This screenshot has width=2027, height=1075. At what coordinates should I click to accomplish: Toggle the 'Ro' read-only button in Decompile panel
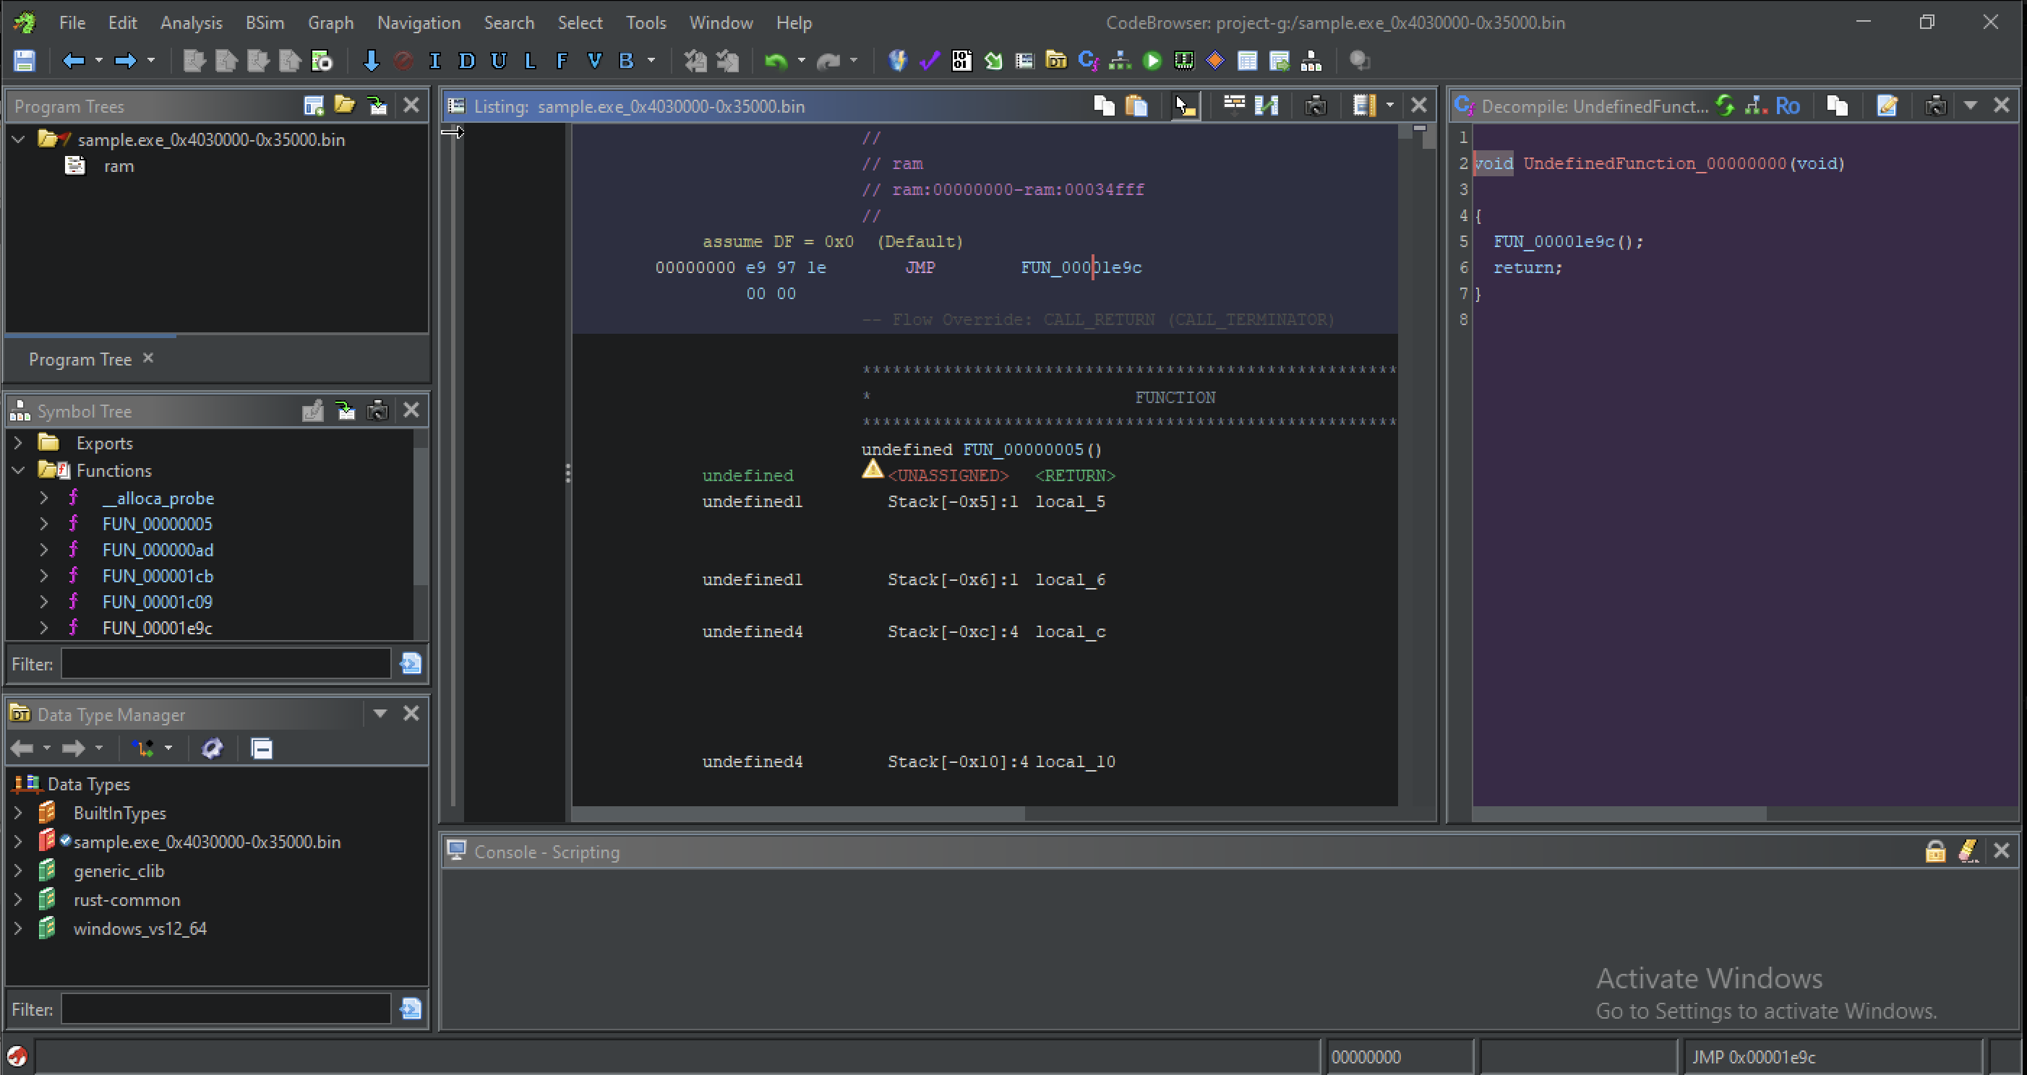[1787, 105]
